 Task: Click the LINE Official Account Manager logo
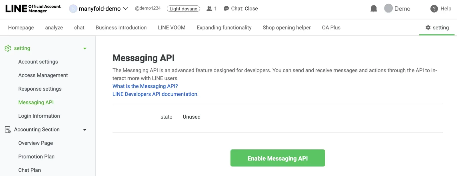pyautogui.click(x=33, y=9)
